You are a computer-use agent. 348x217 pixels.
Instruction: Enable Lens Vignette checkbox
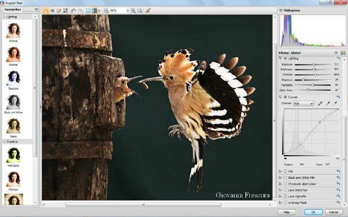(285, 196)
